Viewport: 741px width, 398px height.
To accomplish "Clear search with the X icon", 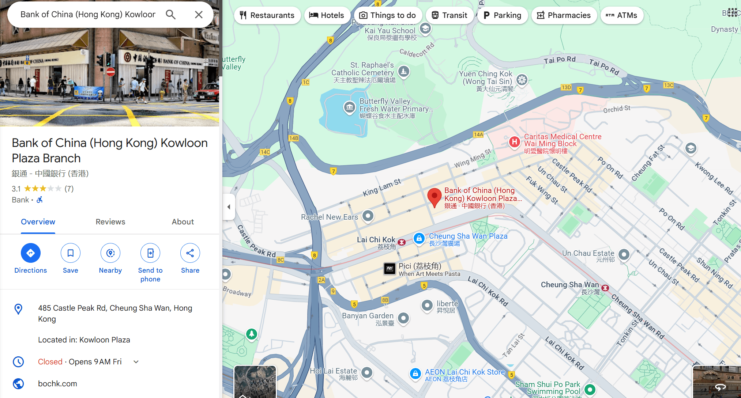I will click(x=199, y=15).
